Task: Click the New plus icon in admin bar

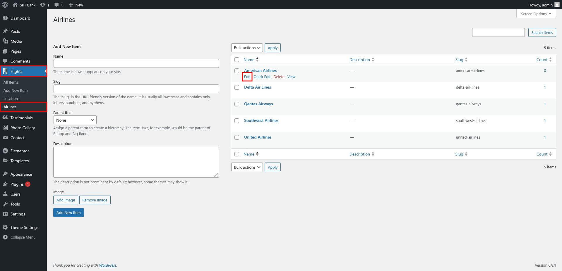Action: coord(71,5)
